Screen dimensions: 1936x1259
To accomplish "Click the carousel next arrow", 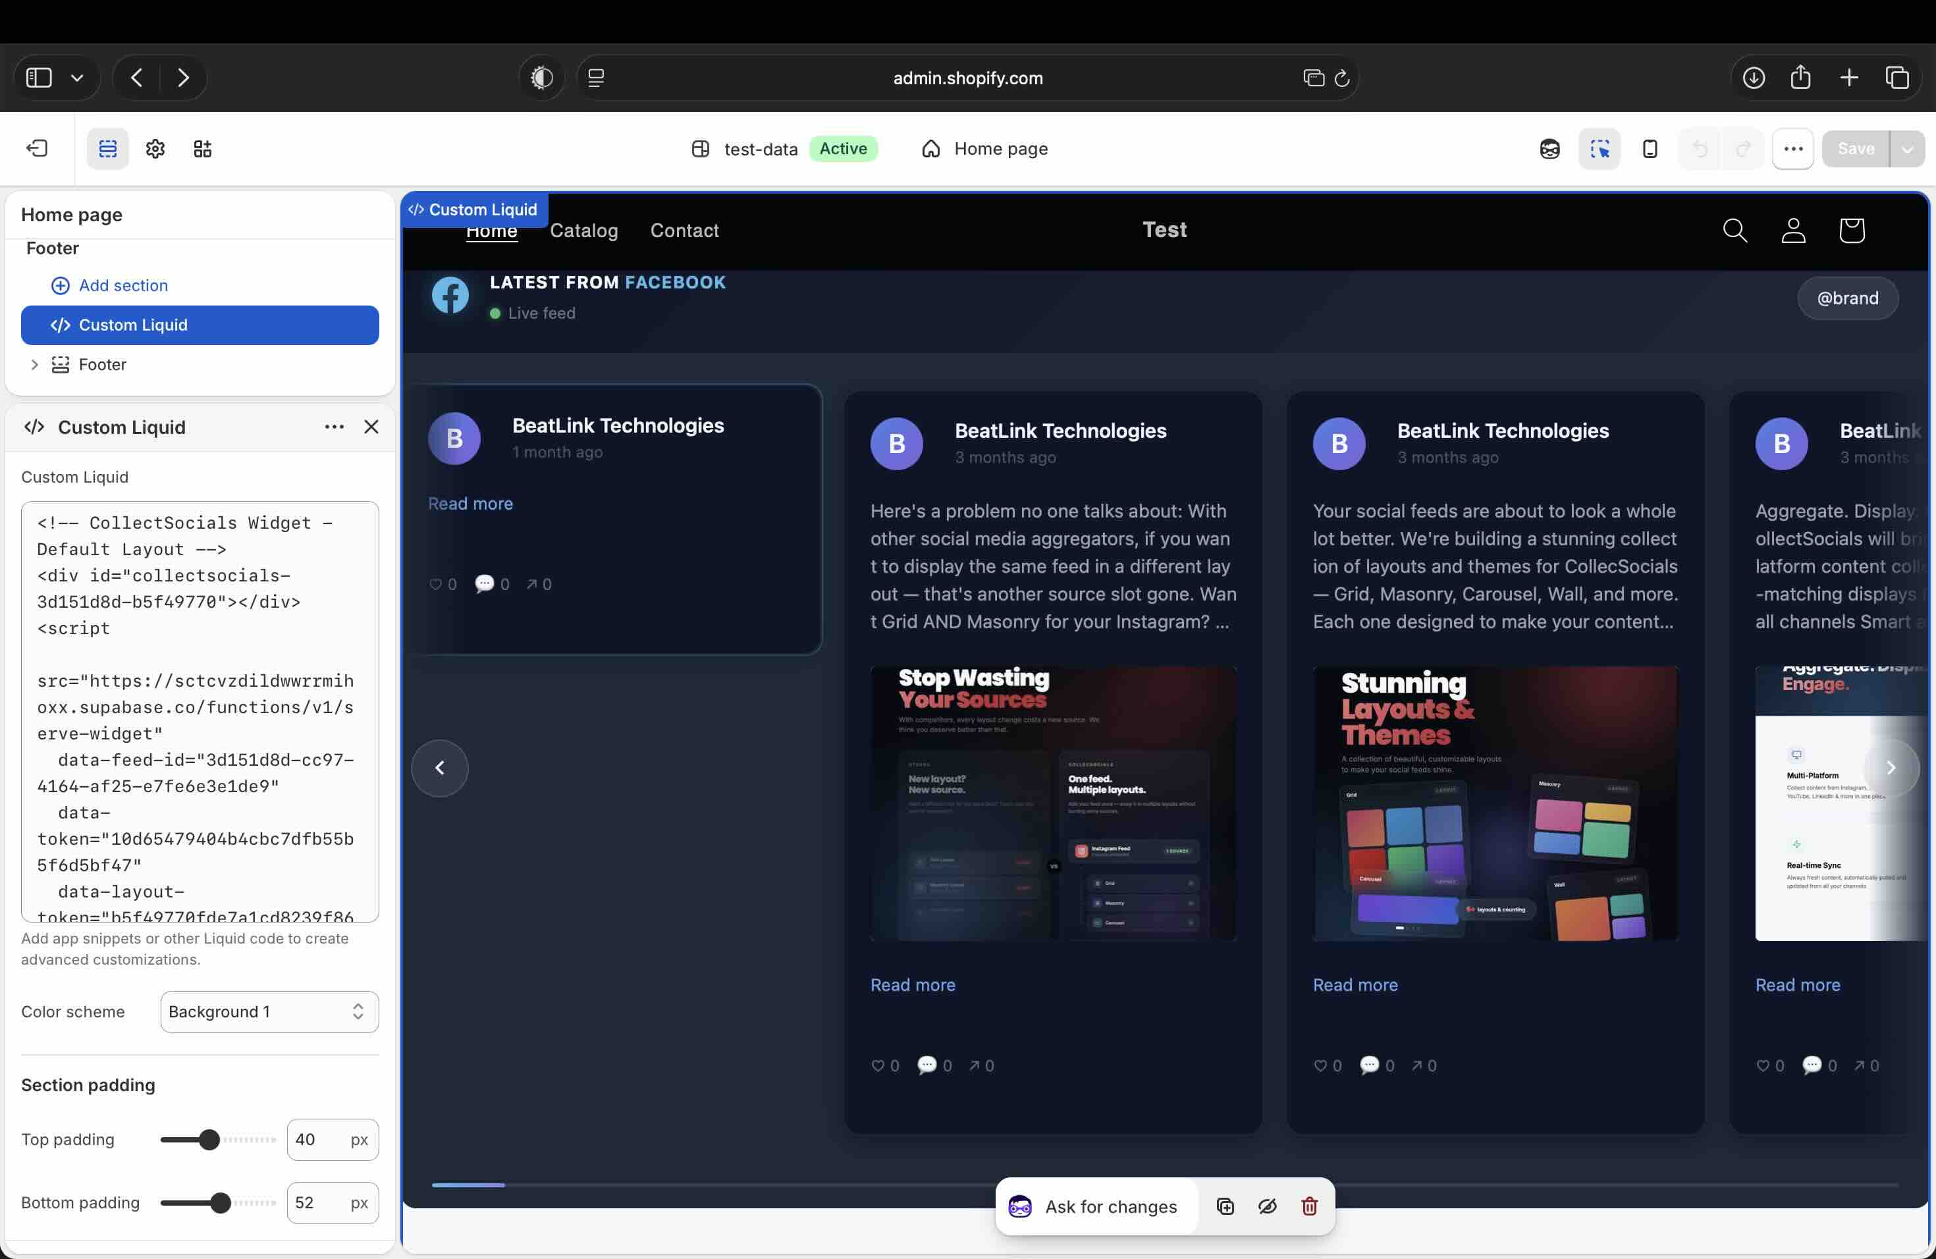I will coord(1891,768).
